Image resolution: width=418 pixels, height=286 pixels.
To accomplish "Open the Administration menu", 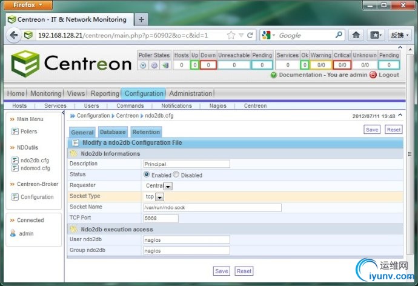I will (x=191, y=93).
